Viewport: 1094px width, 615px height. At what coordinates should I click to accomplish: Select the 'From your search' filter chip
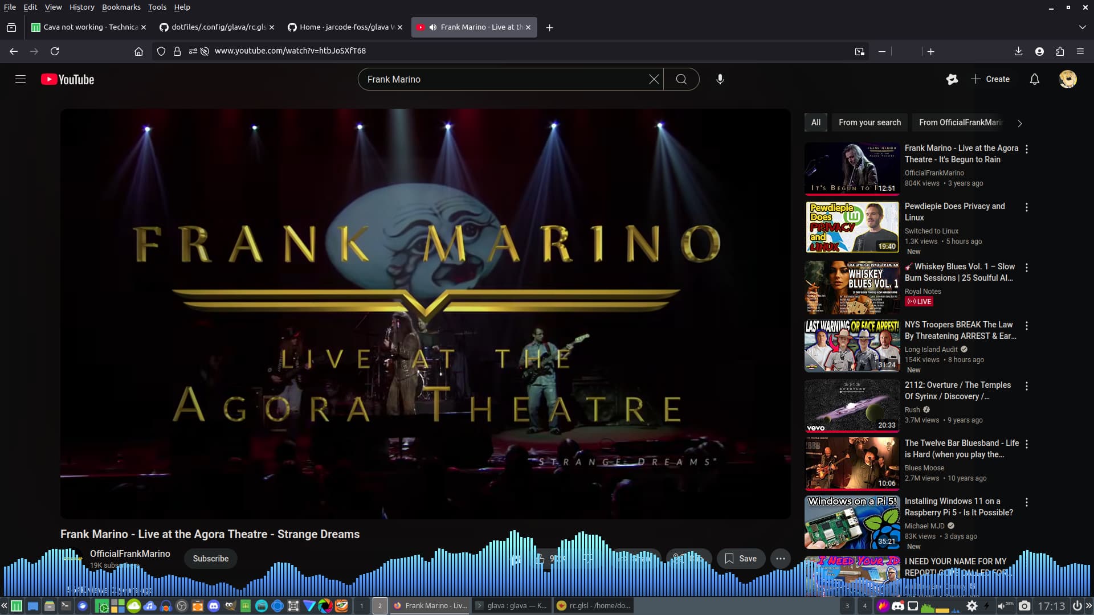[x=870, y=122]
